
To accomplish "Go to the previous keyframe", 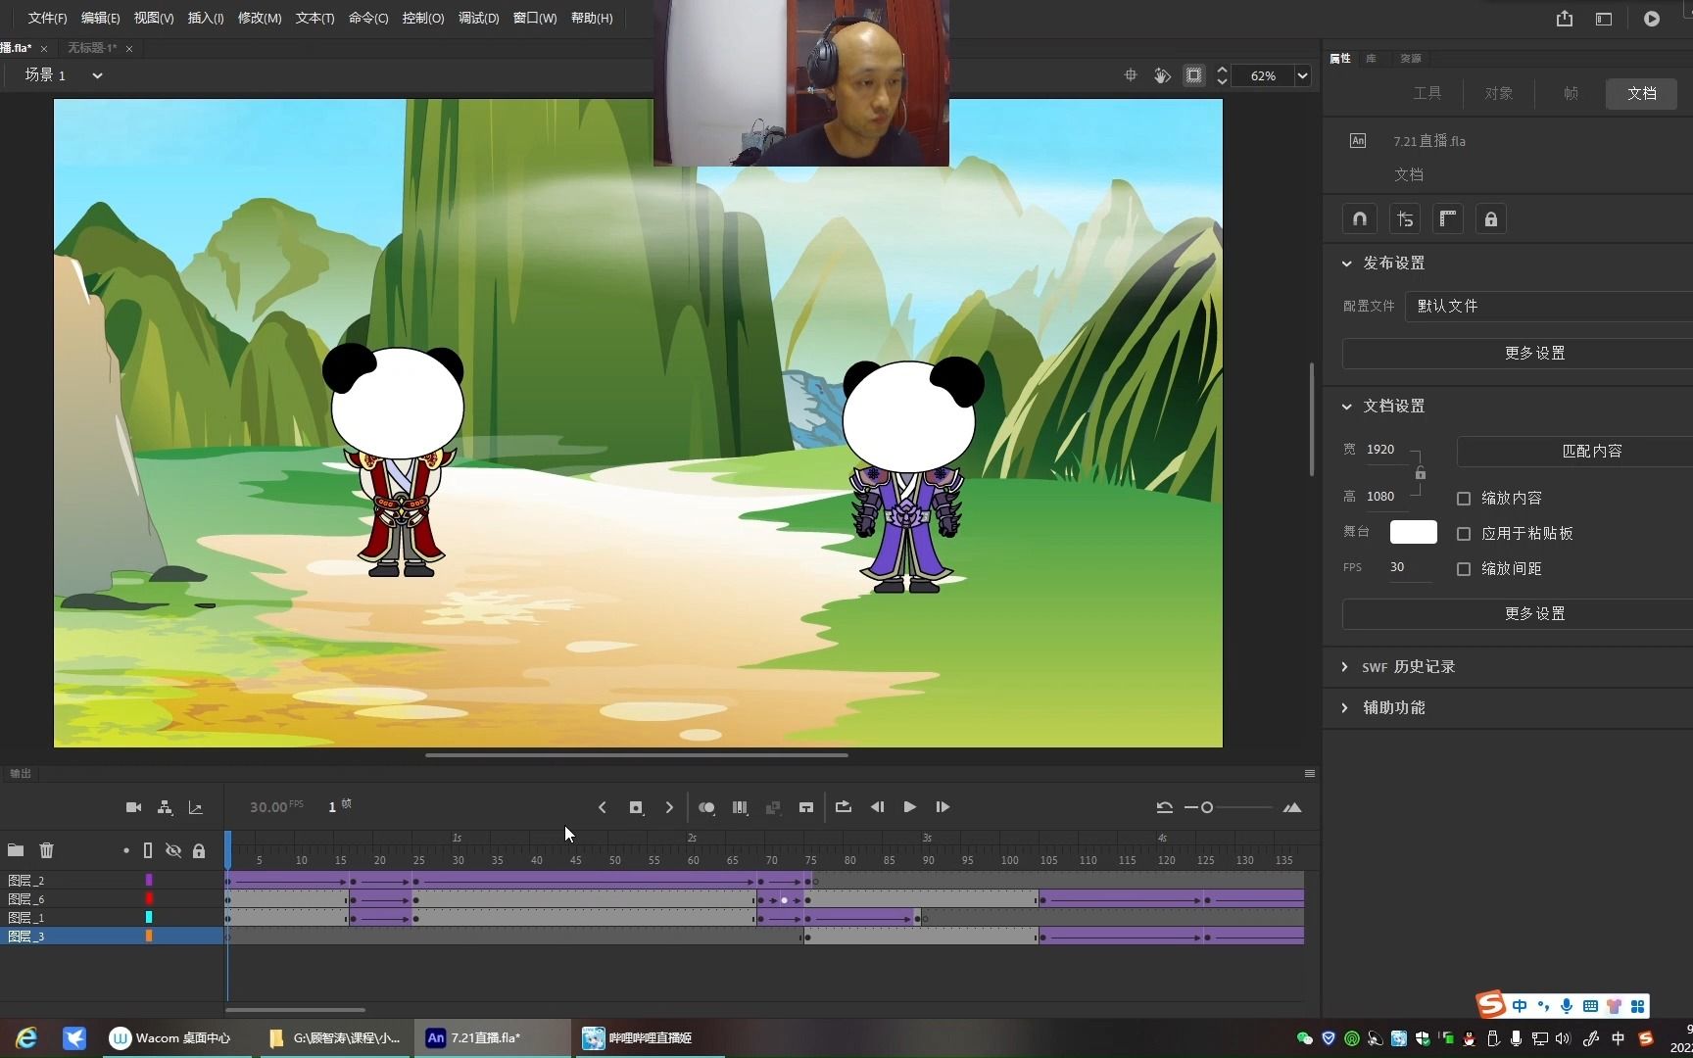I will 603,807.
